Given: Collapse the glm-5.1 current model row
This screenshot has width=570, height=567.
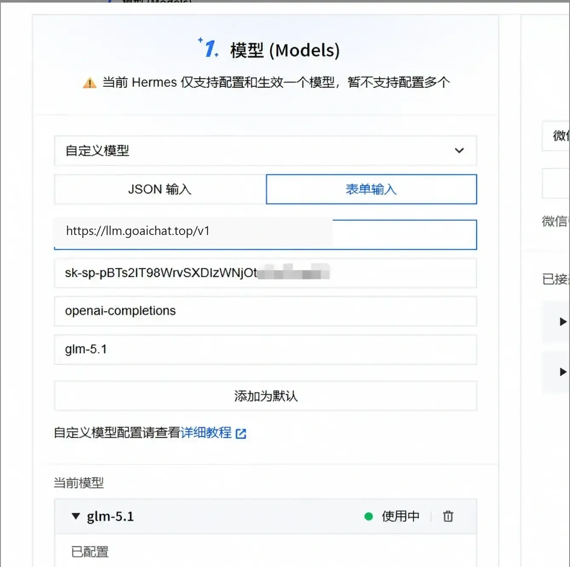Looking at the screenshot, I should (76, 516).
